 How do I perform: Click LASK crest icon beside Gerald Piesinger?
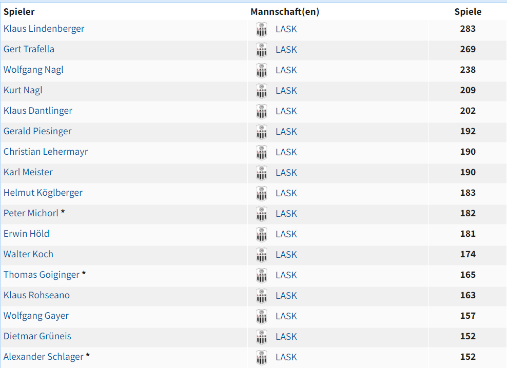(262, 132)
